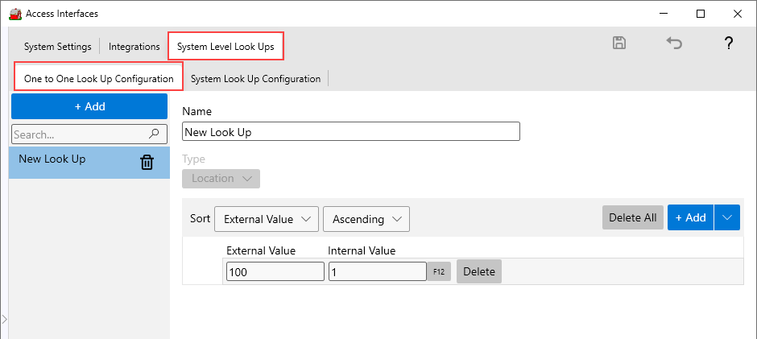Click the Undo arrow icon

(674, 44)
